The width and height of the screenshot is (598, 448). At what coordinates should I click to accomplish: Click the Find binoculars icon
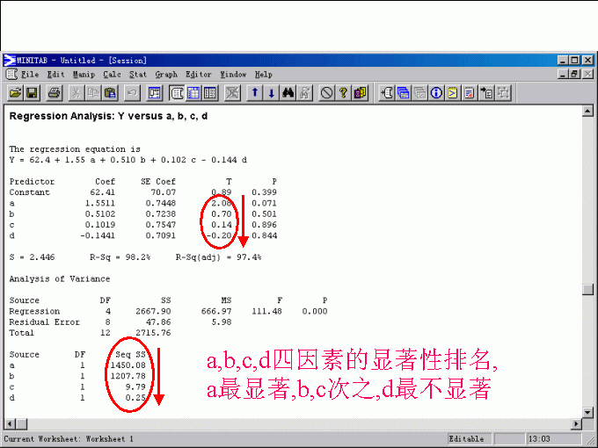[x=288, y=92]
